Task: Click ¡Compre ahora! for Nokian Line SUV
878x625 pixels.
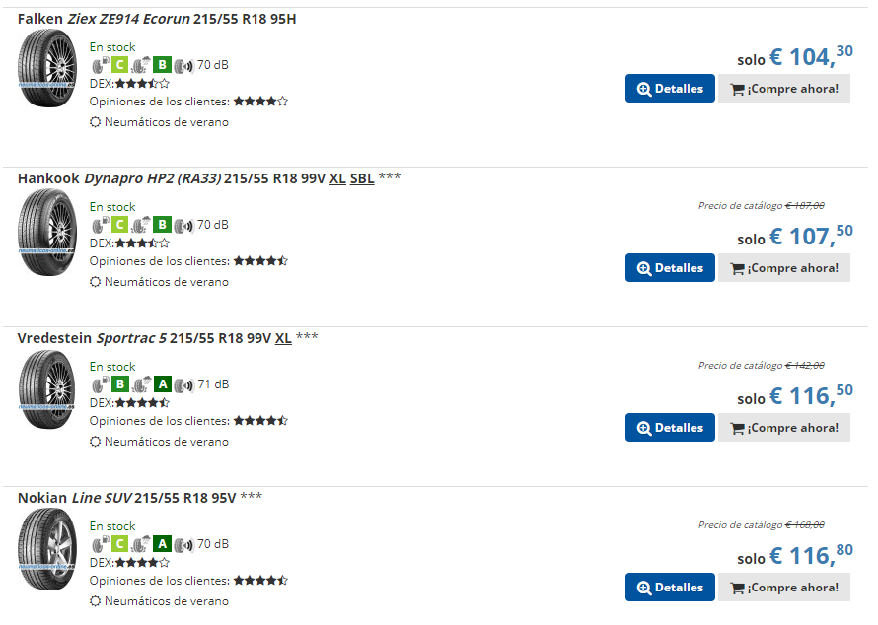Action: (784, 588)
